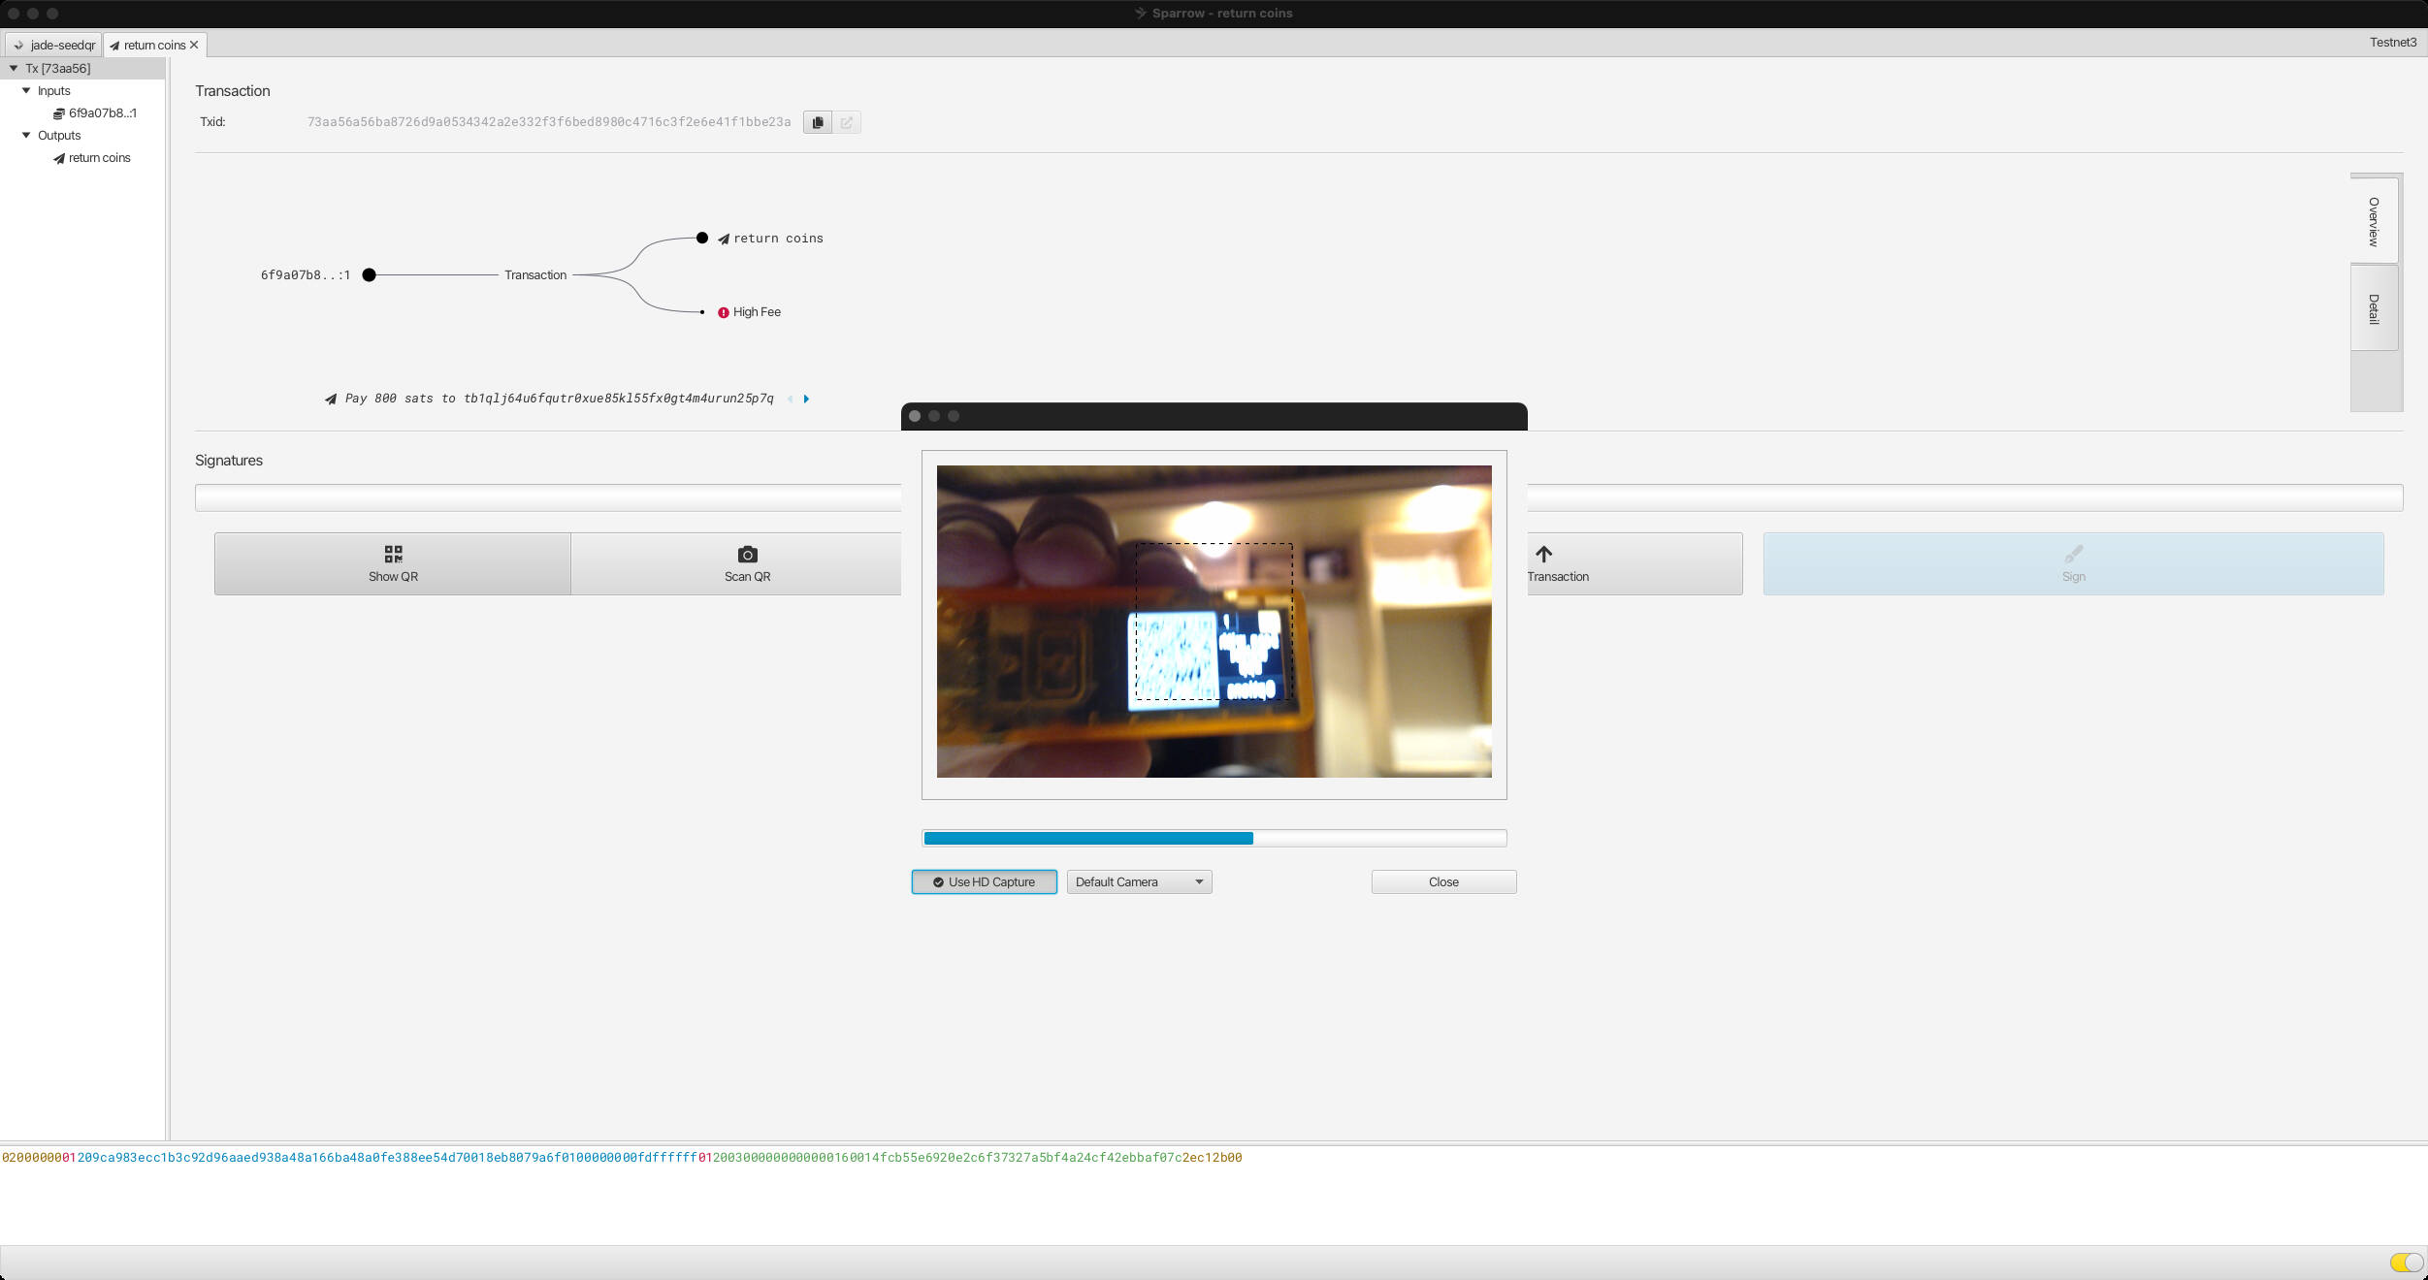Open the Default Camera dropdown
The width and height of the screenshot is (2428, 1280).
click(x=1140, y=881)
